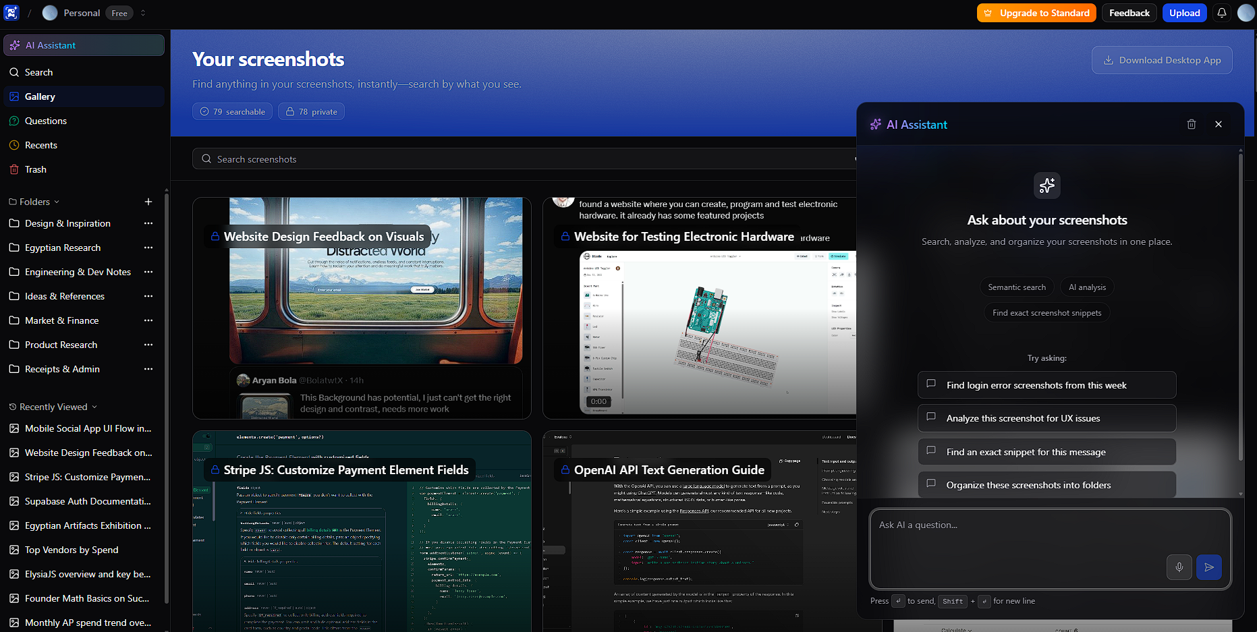Add a new folder with plus icon
Image resolution: width=1257 pixels, height=632 pixels.
coord(148,202)
